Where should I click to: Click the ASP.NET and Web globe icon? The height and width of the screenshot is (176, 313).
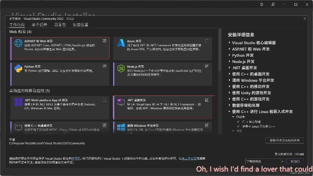coord(18,43)
